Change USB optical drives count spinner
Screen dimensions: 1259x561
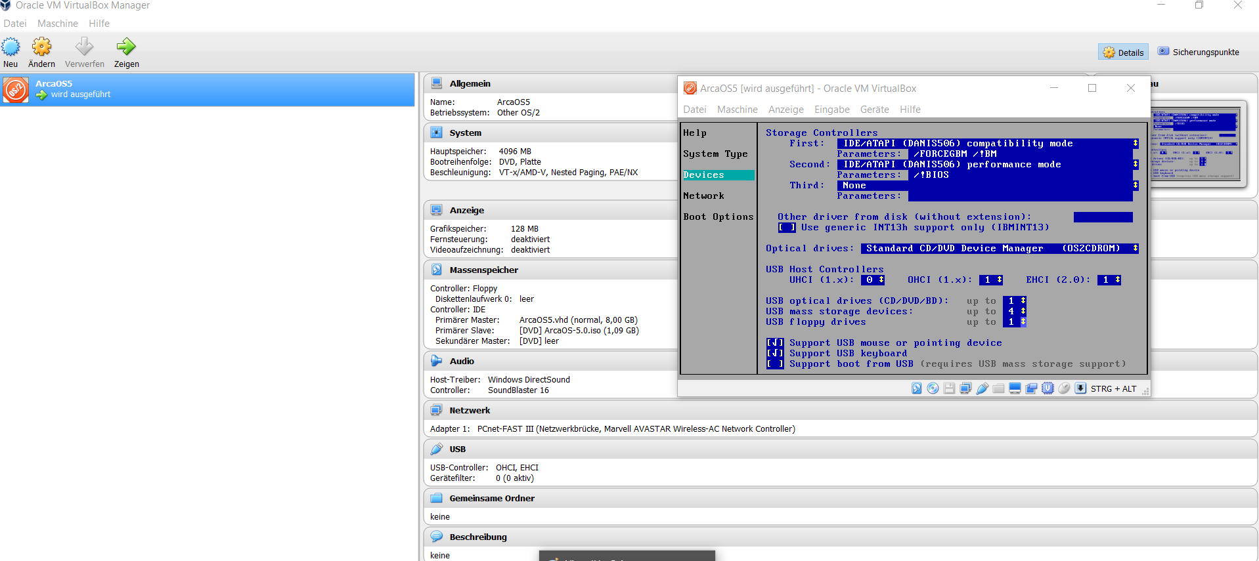[1015, 301]
